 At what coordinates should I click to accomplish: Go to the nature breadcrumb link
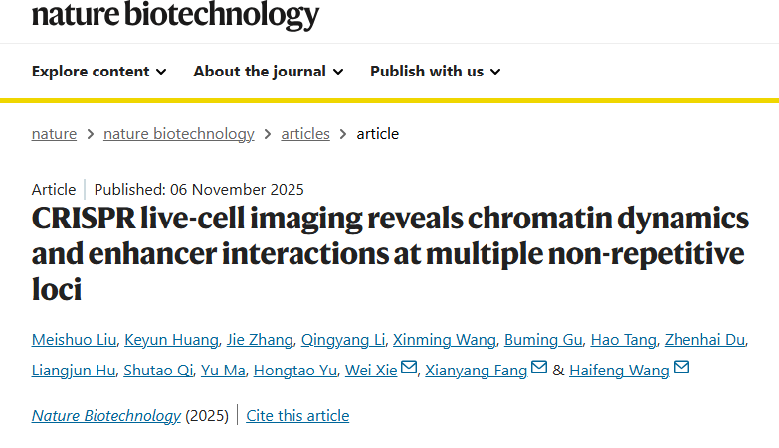point(54,134)
